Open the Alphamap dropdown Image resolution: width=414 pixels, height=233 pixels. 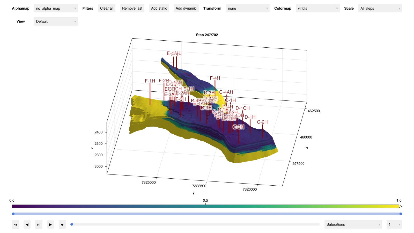(56, 9)
